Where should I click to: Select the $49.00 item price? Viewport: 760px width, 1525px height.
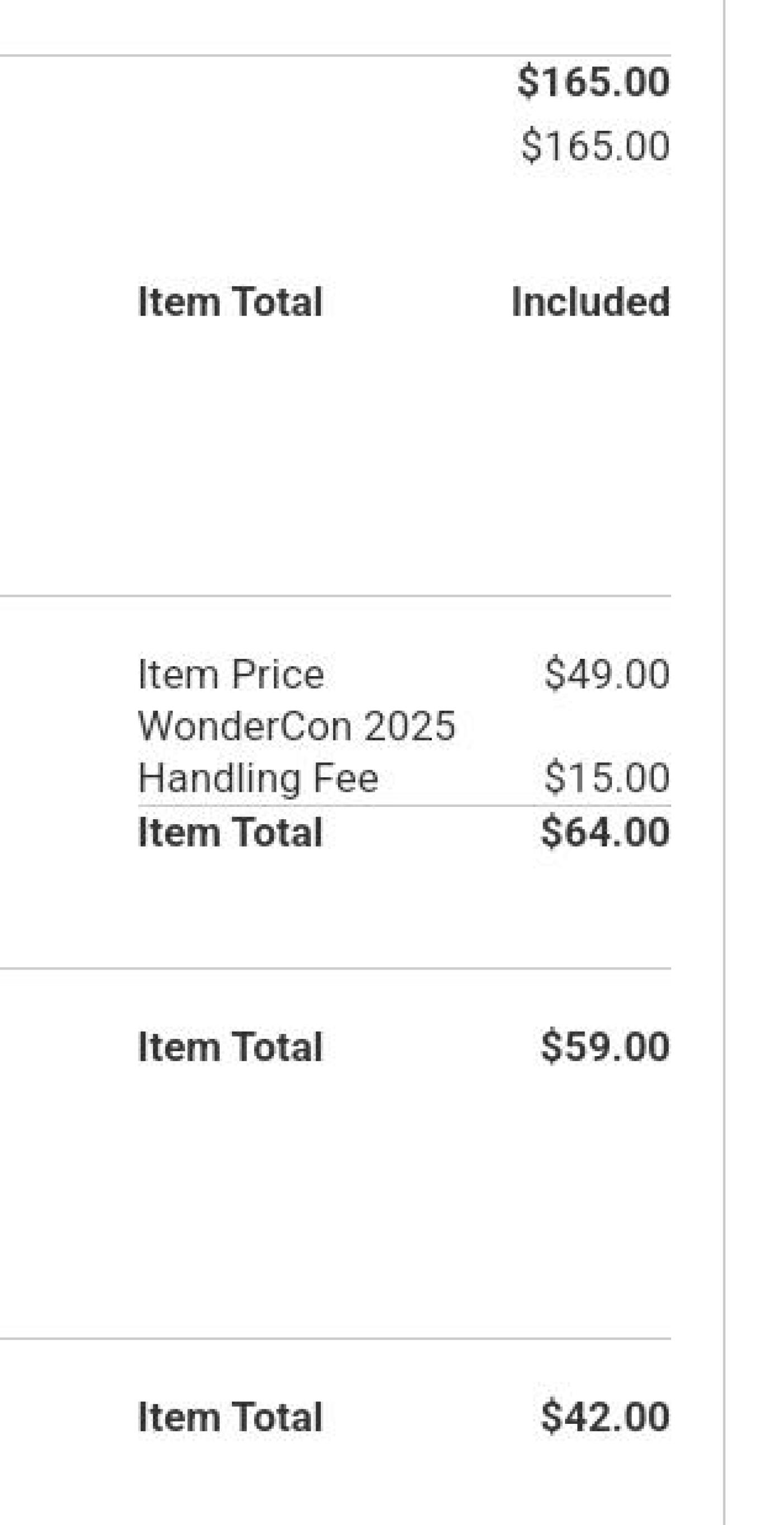[x=607, y=674]
